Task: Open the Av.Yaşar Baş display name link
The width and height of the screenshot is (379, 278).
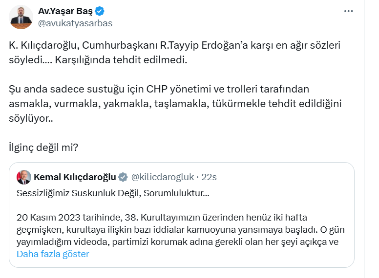Action: pos(65,11)
